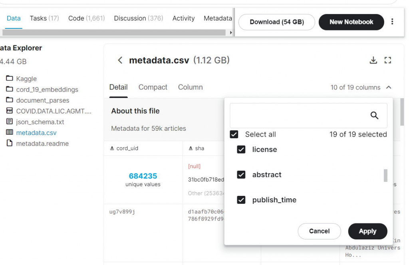Click the three-dot more options icon
The height and width of the screenshot is (265, 409).
point(392,22)
